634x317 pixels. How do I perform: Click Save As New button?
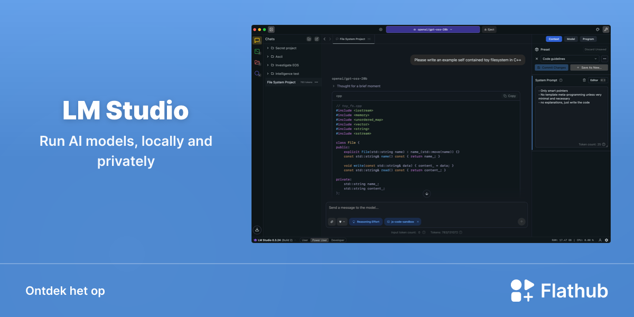click(589, 68)
